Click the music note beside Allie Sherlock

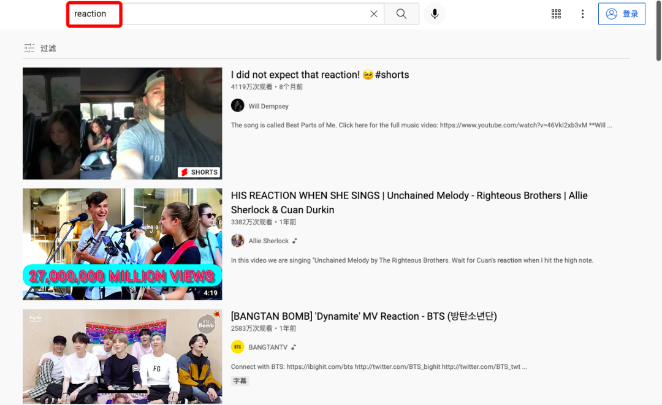(x=295, y=241)
